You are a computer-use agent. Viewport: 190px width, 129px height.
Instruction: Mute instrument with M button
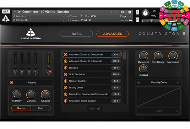pyautogui.click(x=137, y=20)
